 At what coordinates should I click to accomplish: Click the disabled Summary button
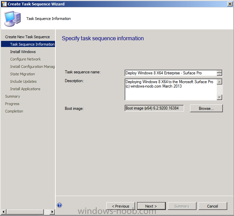tap(182, 206)
